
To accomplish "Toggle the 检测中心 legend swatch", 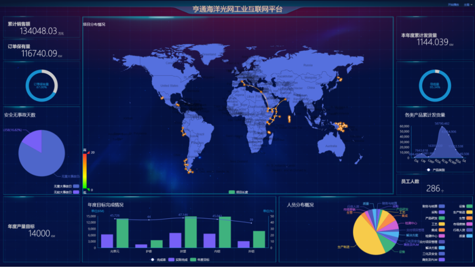I will (442, 236).
